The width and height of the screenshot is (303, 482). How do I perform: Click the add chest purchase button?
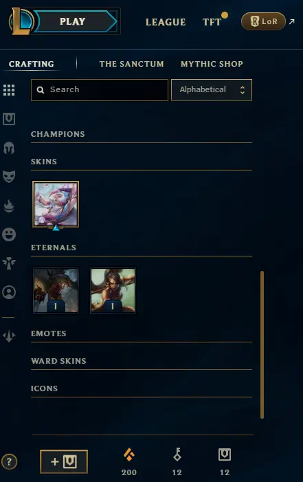point(64,461)
